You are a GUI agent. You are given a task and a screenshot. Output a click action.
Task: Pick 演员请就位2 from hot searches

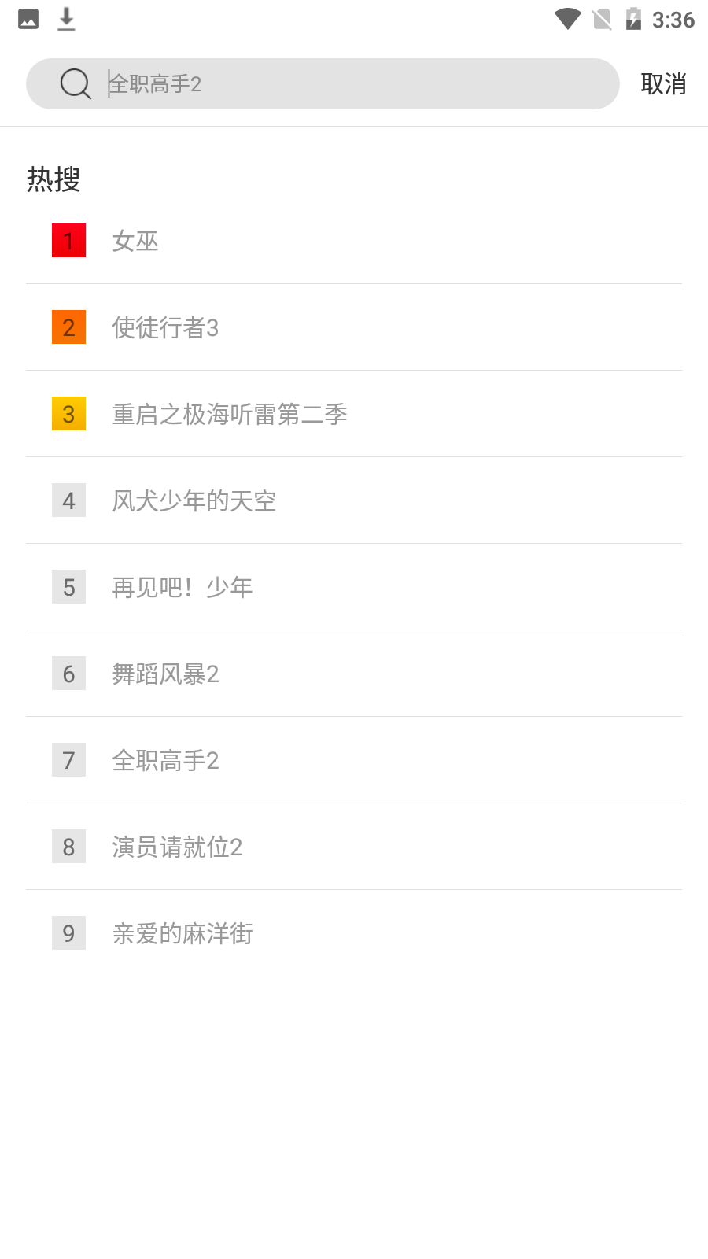177,847
